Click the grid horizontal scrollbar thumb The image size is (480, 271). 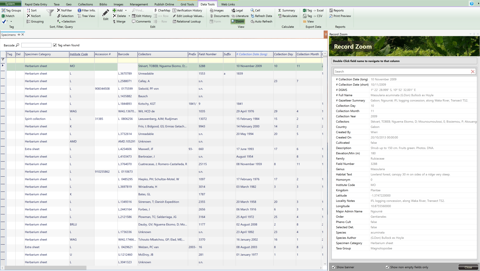coord(45,268)
